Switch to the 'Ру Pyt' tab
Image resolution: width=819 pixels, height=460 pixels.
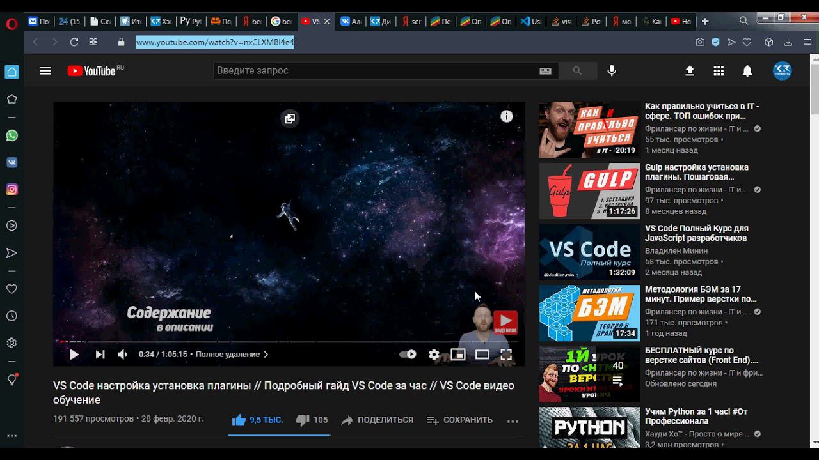[x=191, y=21]
